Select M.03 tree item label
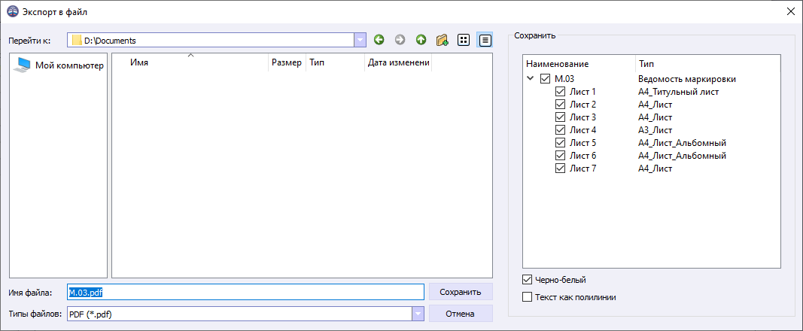The height and width of the screenshot is (331, 803). (x=564, y=79)
